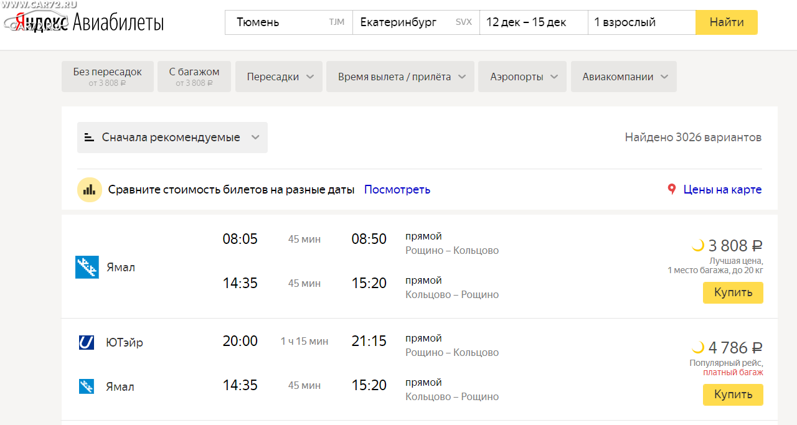The image size is (797, 425).
Task: Click the 1 ч 15 мин duration
Action: click(x=304, y=341)
